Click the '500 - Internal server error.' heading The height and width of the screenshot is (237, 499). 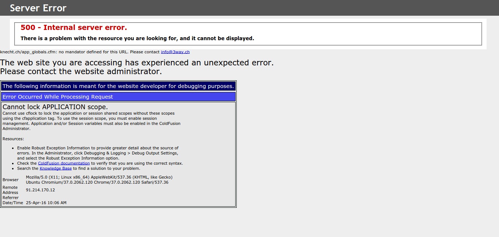[x=74, y=27]
